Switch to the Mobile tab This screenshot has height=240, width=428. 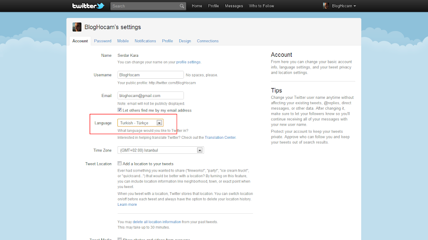click(x=123, y=41)
